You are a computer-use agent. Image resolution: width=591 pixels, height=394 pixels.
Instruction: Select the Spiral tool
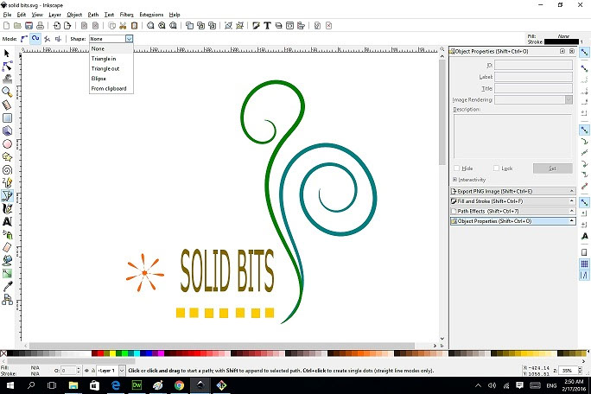click(7, 170)
